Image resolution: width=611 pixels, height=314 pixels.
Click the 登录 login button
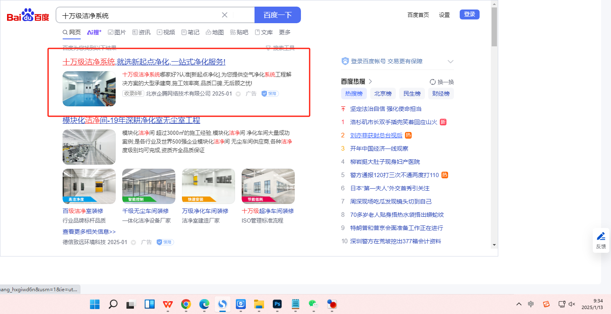(x=470, y=14)
